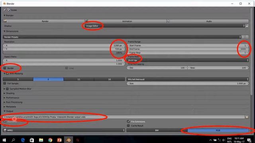This screenshot has width=255, height=143.
Task: Click the Animation render button
Action: 126,21
